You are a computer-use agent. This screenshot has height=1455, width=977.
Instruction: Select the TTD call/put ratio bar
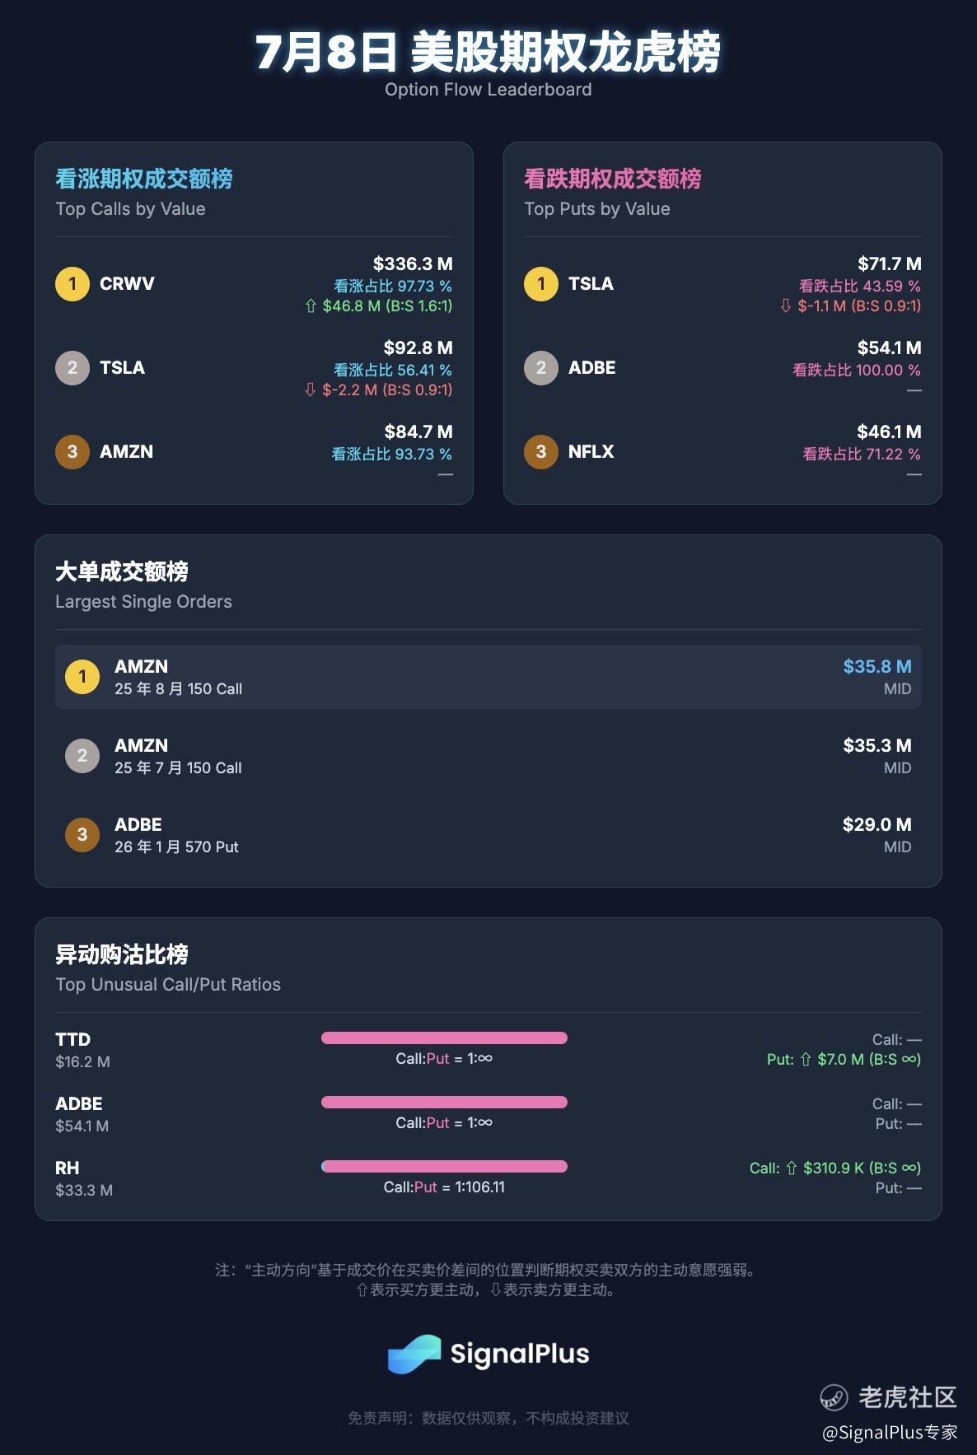point(444,1038)
